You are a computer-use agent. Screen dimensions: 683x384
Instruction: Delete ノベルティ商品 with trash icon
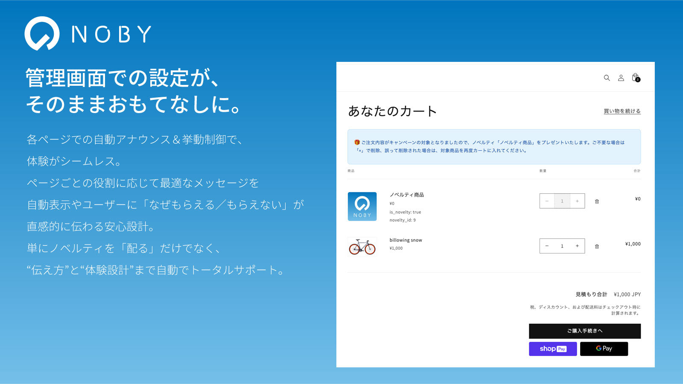tap(597, 201)
